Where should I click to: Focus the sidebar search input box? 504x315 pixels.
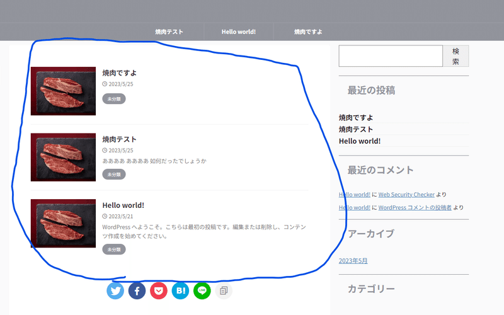(x=391, y=56)
